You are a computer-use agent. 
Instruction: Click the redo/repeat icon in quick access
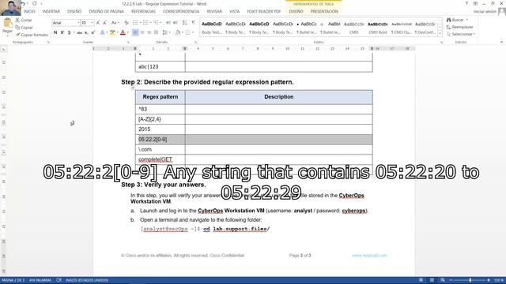(34, 3)
